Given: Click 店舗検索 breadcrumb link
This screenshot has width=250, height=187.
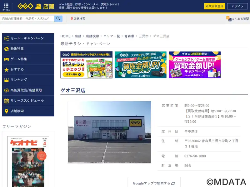Looking at the screenshot, I should click(x=92, y=36).
